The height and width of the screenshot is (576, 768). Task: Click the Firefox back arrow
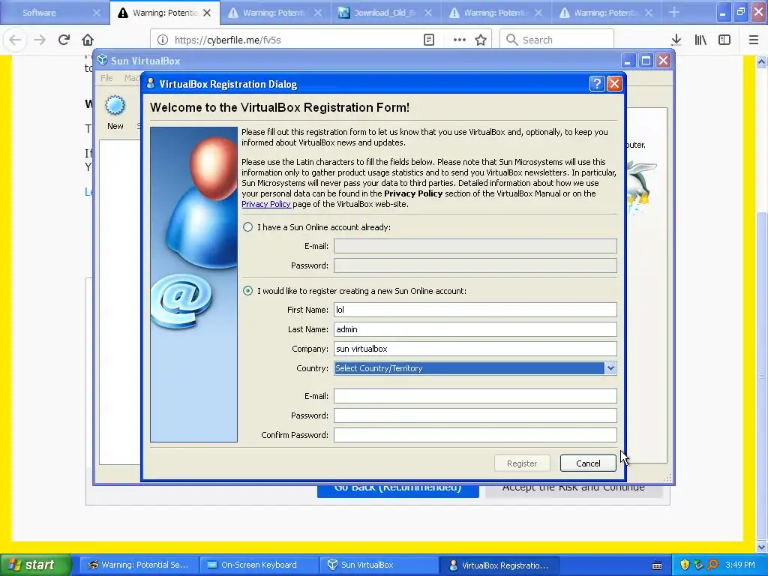(x=15, y=40)
